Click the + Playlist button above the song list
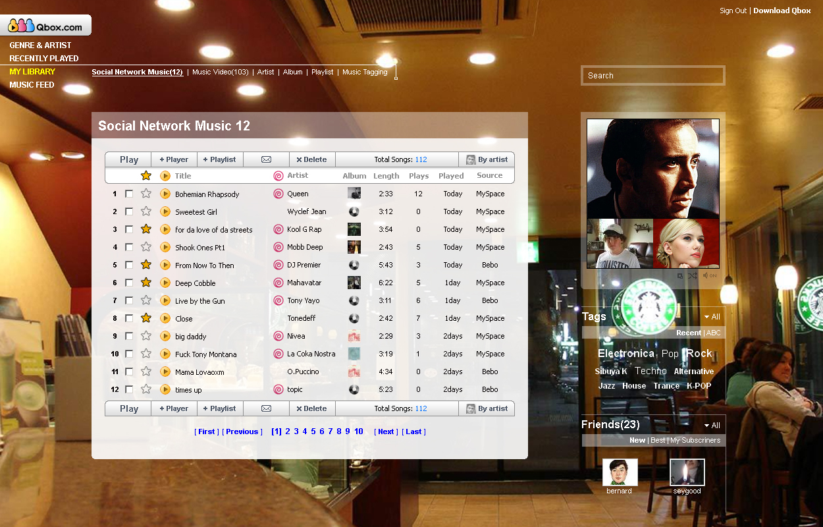 (220, 159)
